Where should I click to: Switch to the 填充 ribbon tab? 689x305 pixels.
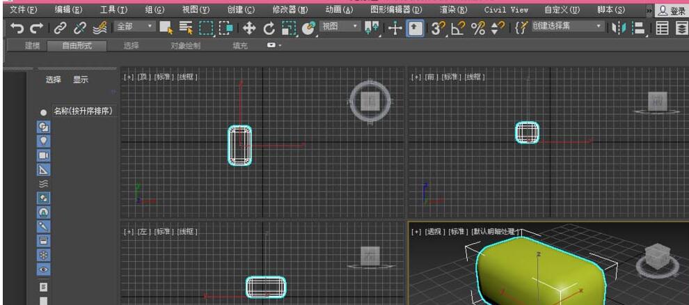point(240,45)
